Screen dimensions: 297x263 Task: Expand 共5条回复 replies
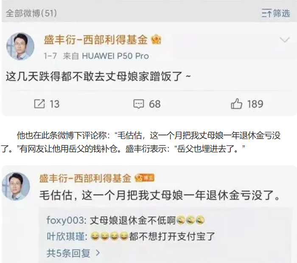click(73, 253)
